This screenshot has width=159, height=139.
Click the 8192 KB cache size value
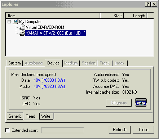(x=129, y=92)
